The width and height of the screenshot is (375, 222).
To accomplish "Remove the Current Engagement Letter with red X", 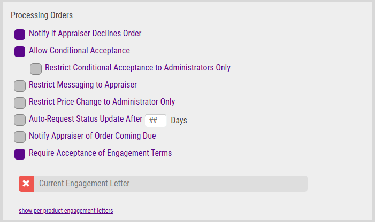I will point(26,184).
